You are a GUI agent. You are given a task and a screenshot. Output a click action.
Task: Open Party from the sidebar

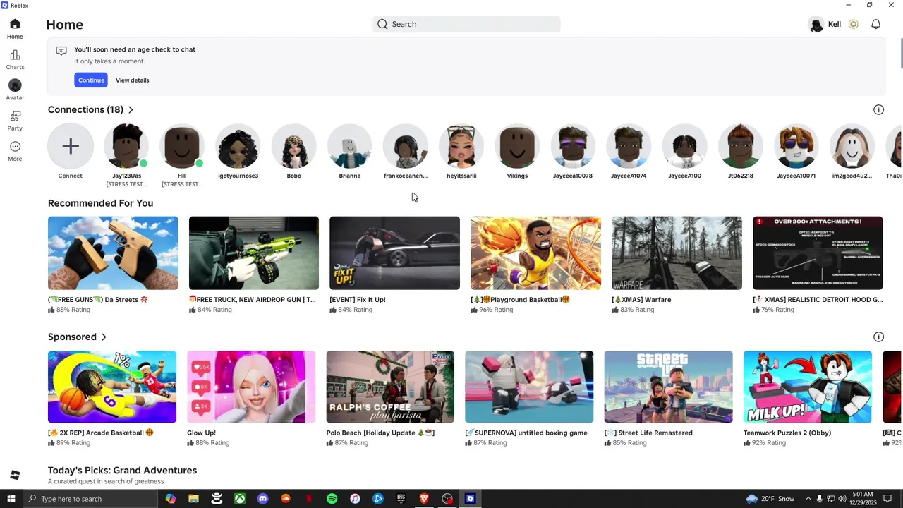[x=15, y=121]
